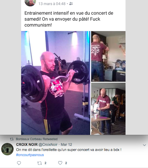
Task: Click the retweet count number 2
Action: (45, 163)
